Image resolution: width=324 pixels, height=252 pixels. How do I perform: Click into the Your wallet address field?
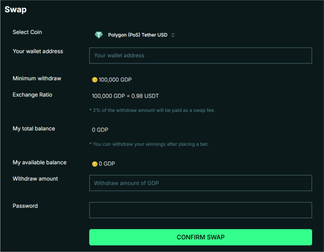pos(200,56)
